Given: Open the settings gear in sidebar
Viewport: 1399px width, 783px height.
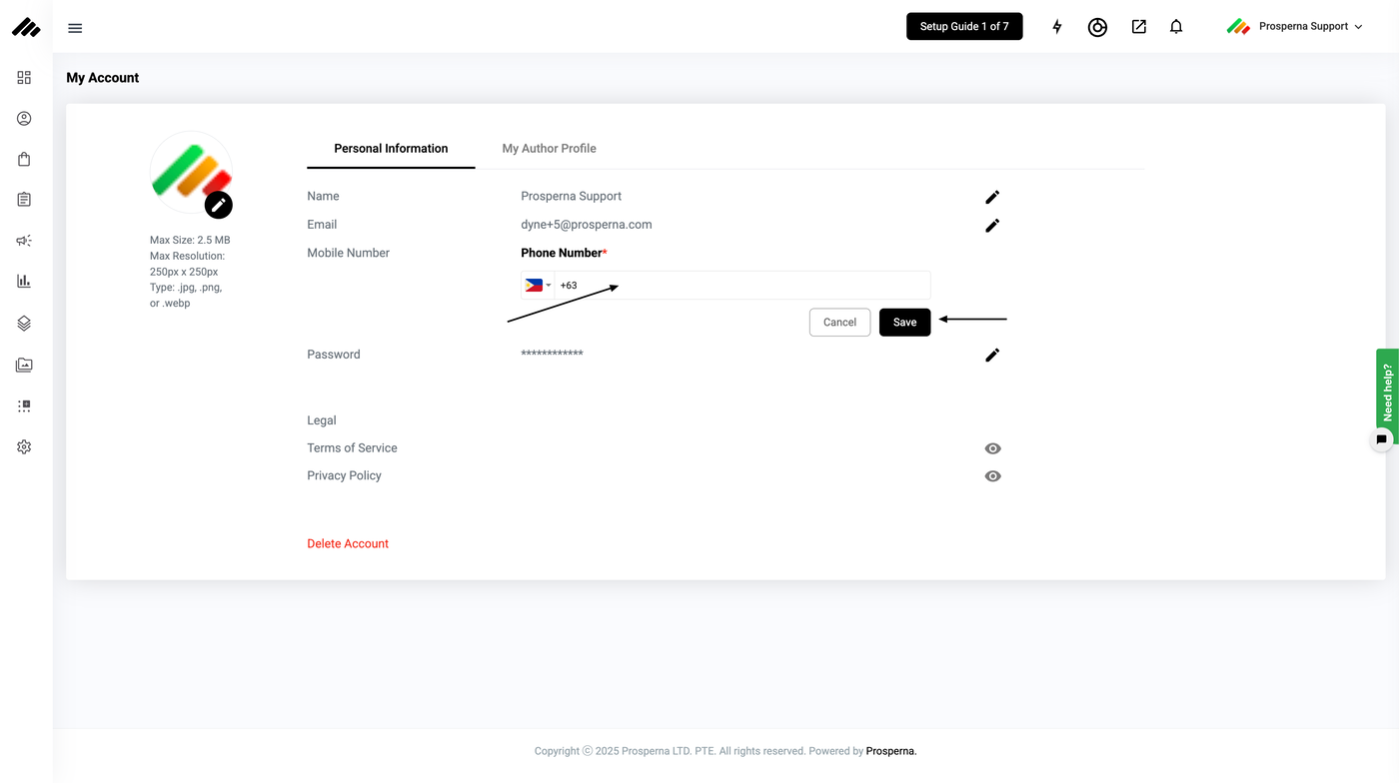Looking at the screenshot, I should pos(24,447).
